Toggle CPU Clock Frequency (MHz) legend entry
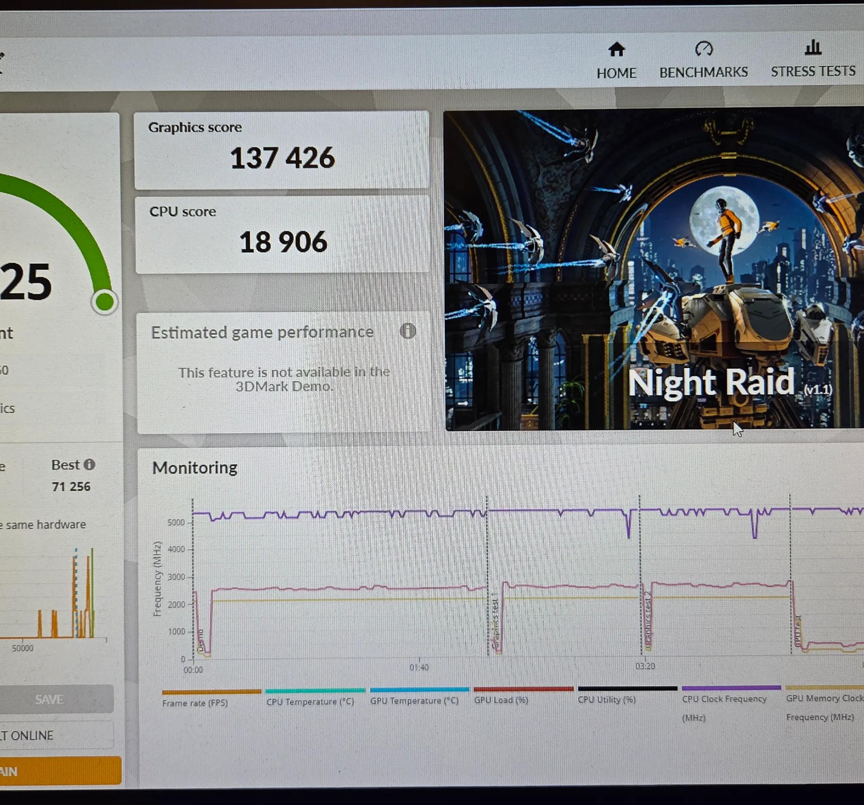This screenshot has width=864, height=805. click(731, 703)
